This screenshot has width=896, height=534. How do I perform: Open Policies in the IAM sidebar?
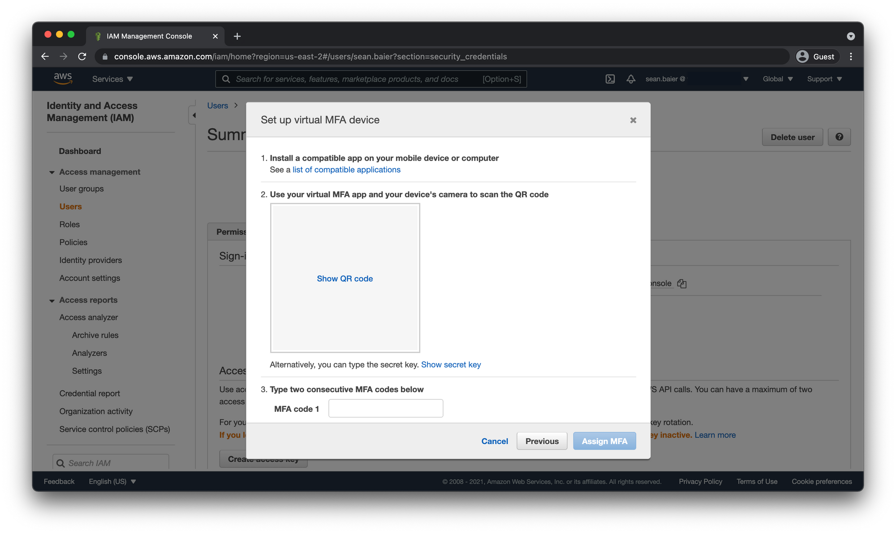click(73, 242)
